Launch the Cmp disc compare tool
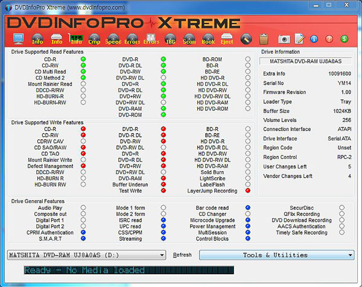Viewport: 362px width, 287px height. pyautogui.click(x=94, y=39)
